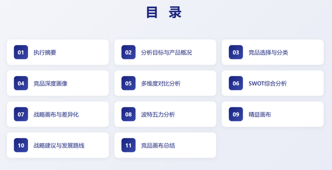
Task: Open 竞品选择与分类 entry
Action: [x=268, y=53]
